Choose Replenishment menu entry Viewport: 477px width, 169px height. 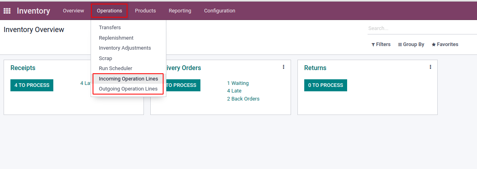click(116, 38)
